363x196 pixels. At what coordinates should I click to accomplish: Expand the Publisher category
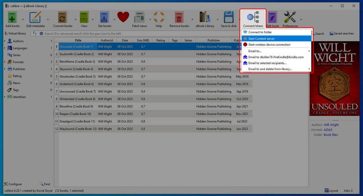[5, 69]
